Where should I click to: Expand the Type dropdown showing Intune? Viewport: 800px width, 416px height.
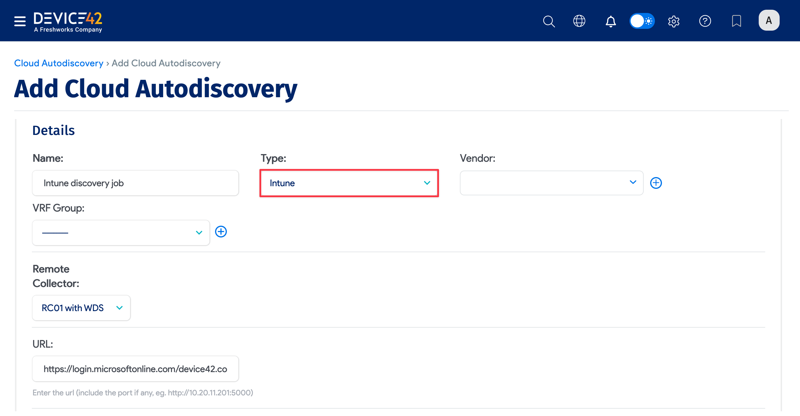[349, 183]
